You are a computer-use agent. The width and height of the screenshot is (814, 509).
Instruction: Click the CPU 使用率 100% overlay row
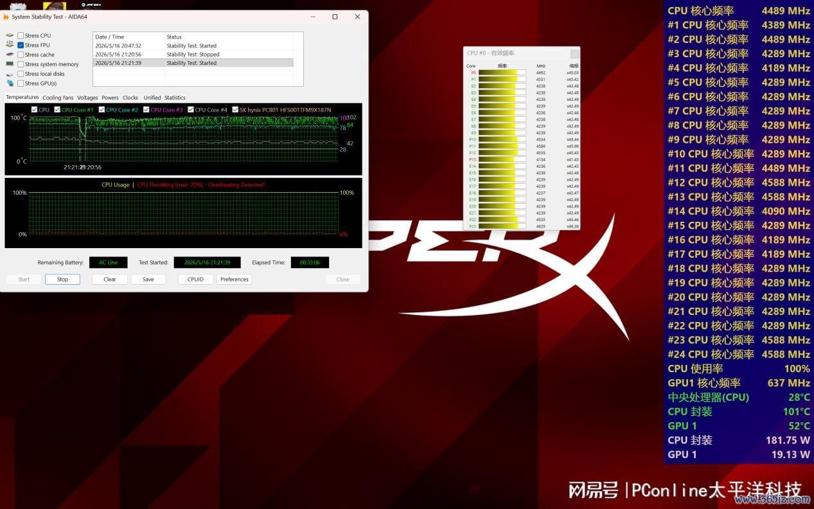pyautogui.click(x=739, y=368)
